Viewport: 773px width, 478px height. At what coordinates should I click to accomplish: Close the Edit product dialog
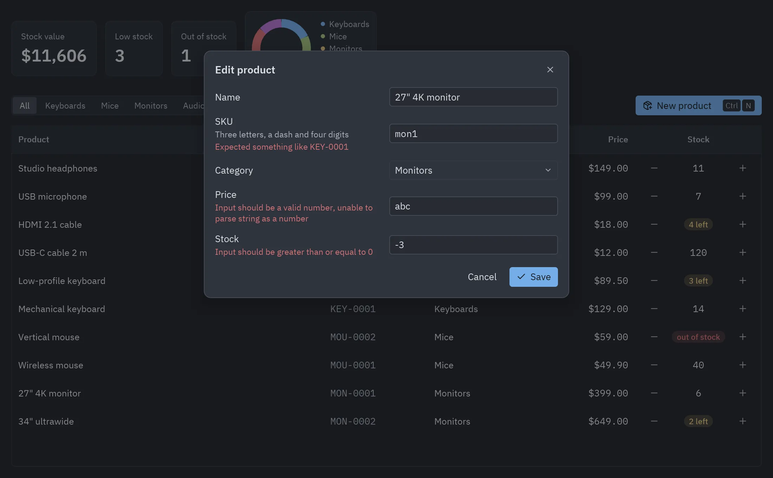[550, 70]
